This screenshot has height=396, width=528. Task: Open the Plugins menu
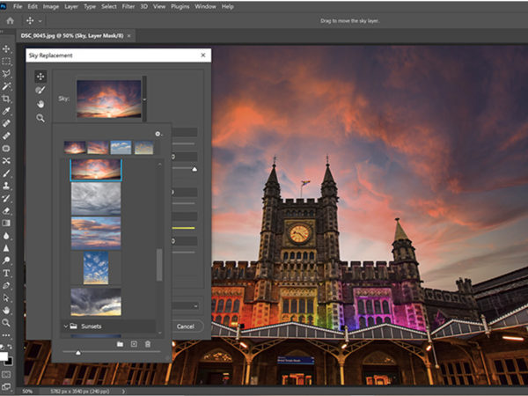[180, 6]
